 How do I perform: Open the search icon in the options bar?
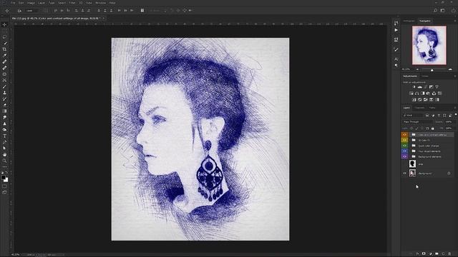coord(435,11)
